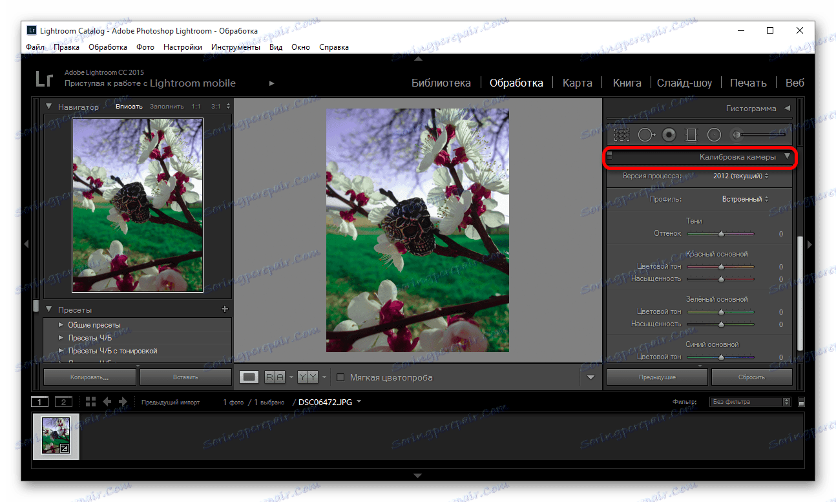The width and height of the screenshot is (836, 502).
Task: Set navigator zoom to 1:1
Action: pos(196,106)
